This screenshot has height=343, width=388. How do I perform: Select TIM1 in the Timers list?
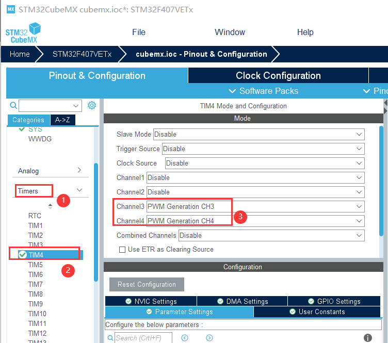point(36,225)
